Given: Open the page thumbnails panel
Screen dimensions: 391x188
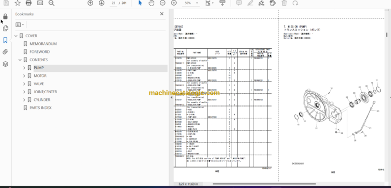Looking at the screenshot, I should coord(6,28).
